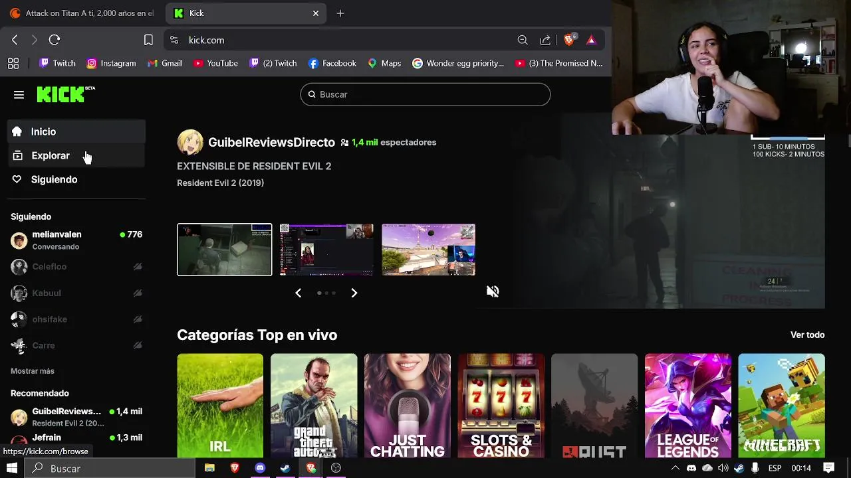The width and height of the screenshot is (851, 478).
Task: Open volume control in system tray
Action: pyautogui.click(x=723, y=468)
